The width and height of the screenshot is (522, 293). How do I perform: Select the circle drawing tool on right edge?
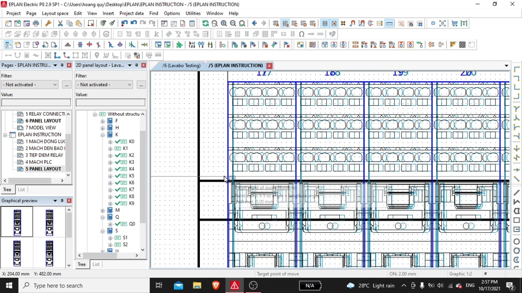[517, 242]
